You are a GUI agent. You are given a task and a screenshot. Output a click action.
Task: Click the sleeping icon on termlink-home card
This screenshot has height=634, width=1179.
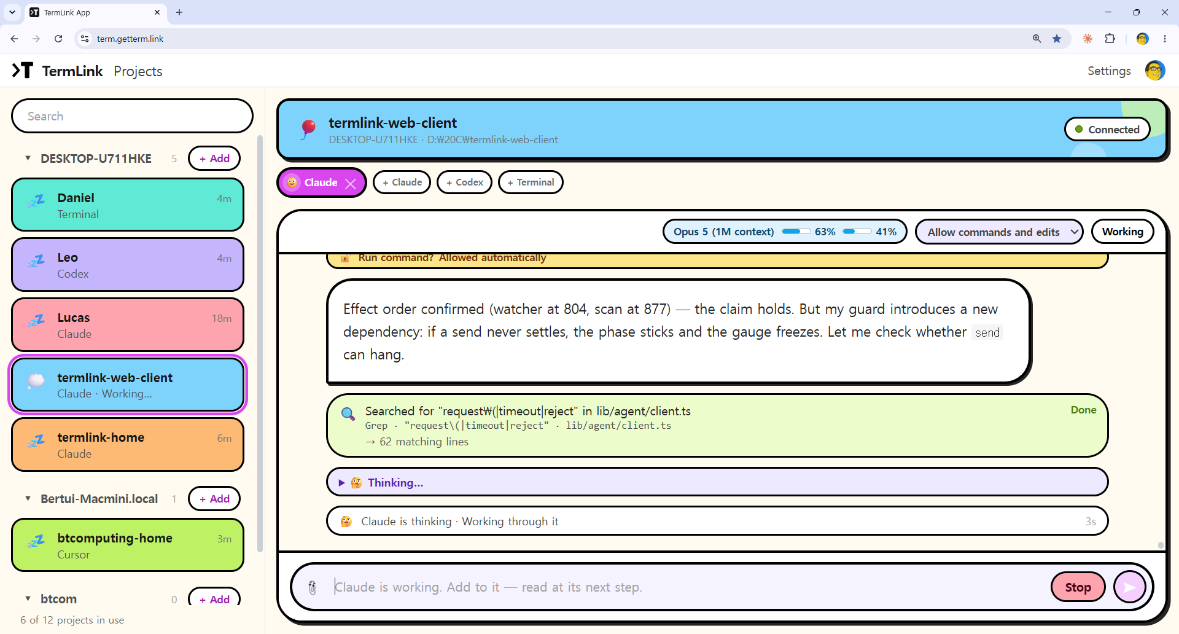click(36, 440)
